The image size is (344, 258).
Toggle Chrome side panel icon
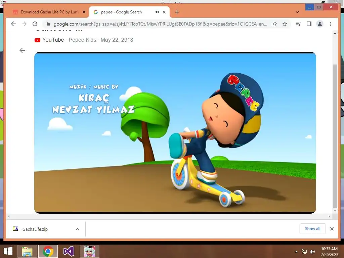[309, 24]
